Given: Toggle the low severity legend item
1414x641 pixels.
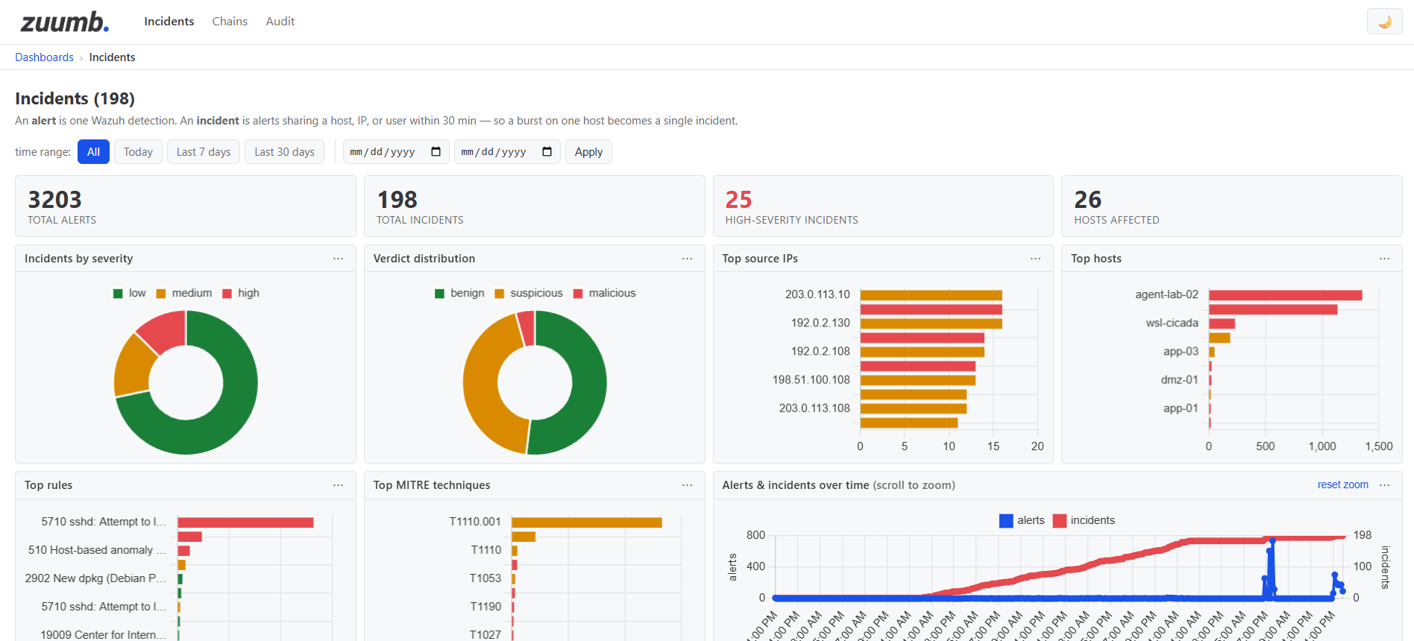Looking at the screenshot, I should [130, 293].
